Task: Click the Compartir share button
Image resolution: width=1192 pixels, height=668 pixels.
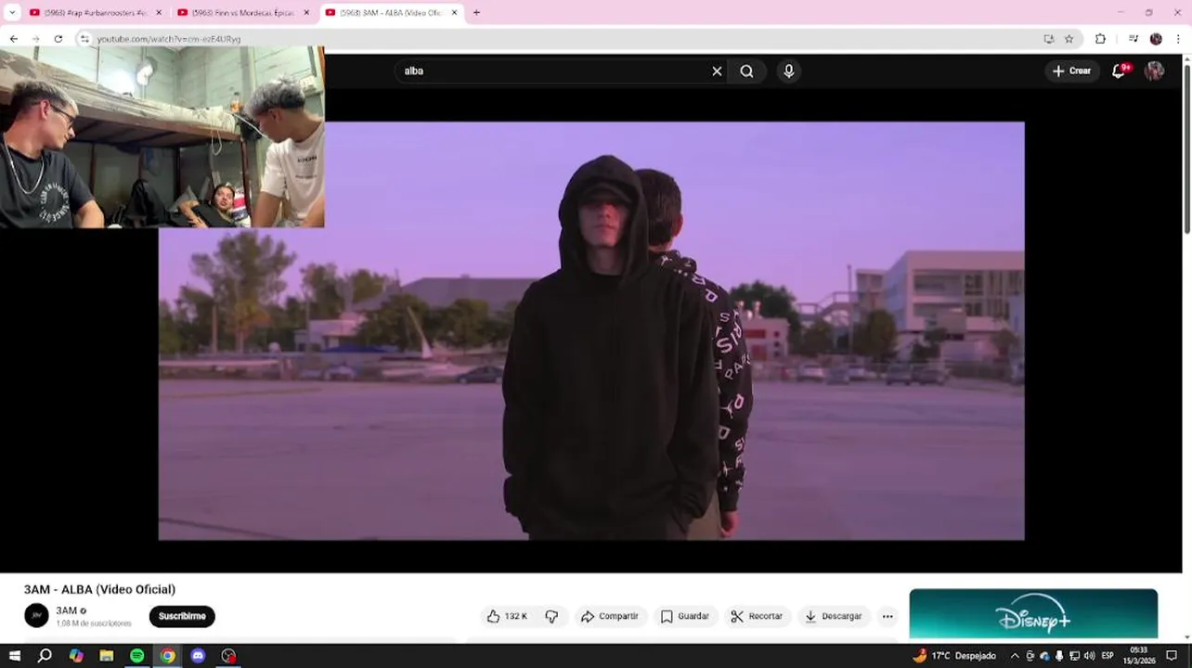Action: click(x=610, y=616)
